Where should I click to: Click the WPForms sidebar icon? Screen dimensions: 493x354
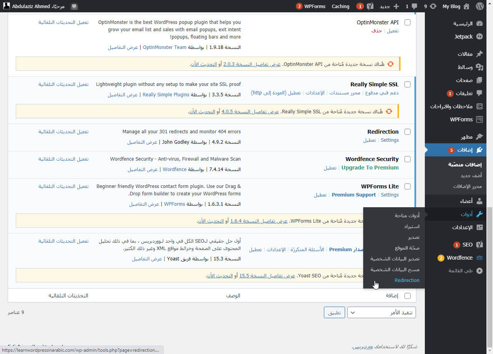480,119
